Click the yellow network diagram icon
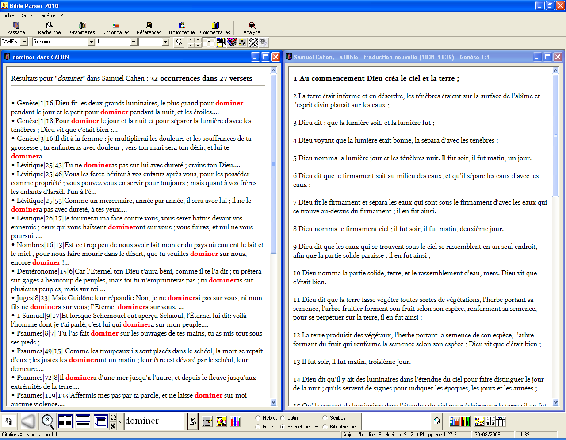This screenshot has width=566, height=440. tap(222, 421)
